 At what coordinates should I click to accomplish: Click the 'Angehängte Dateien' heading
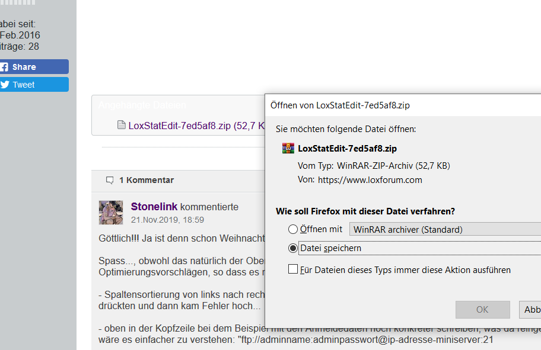(x=142, y=105)
